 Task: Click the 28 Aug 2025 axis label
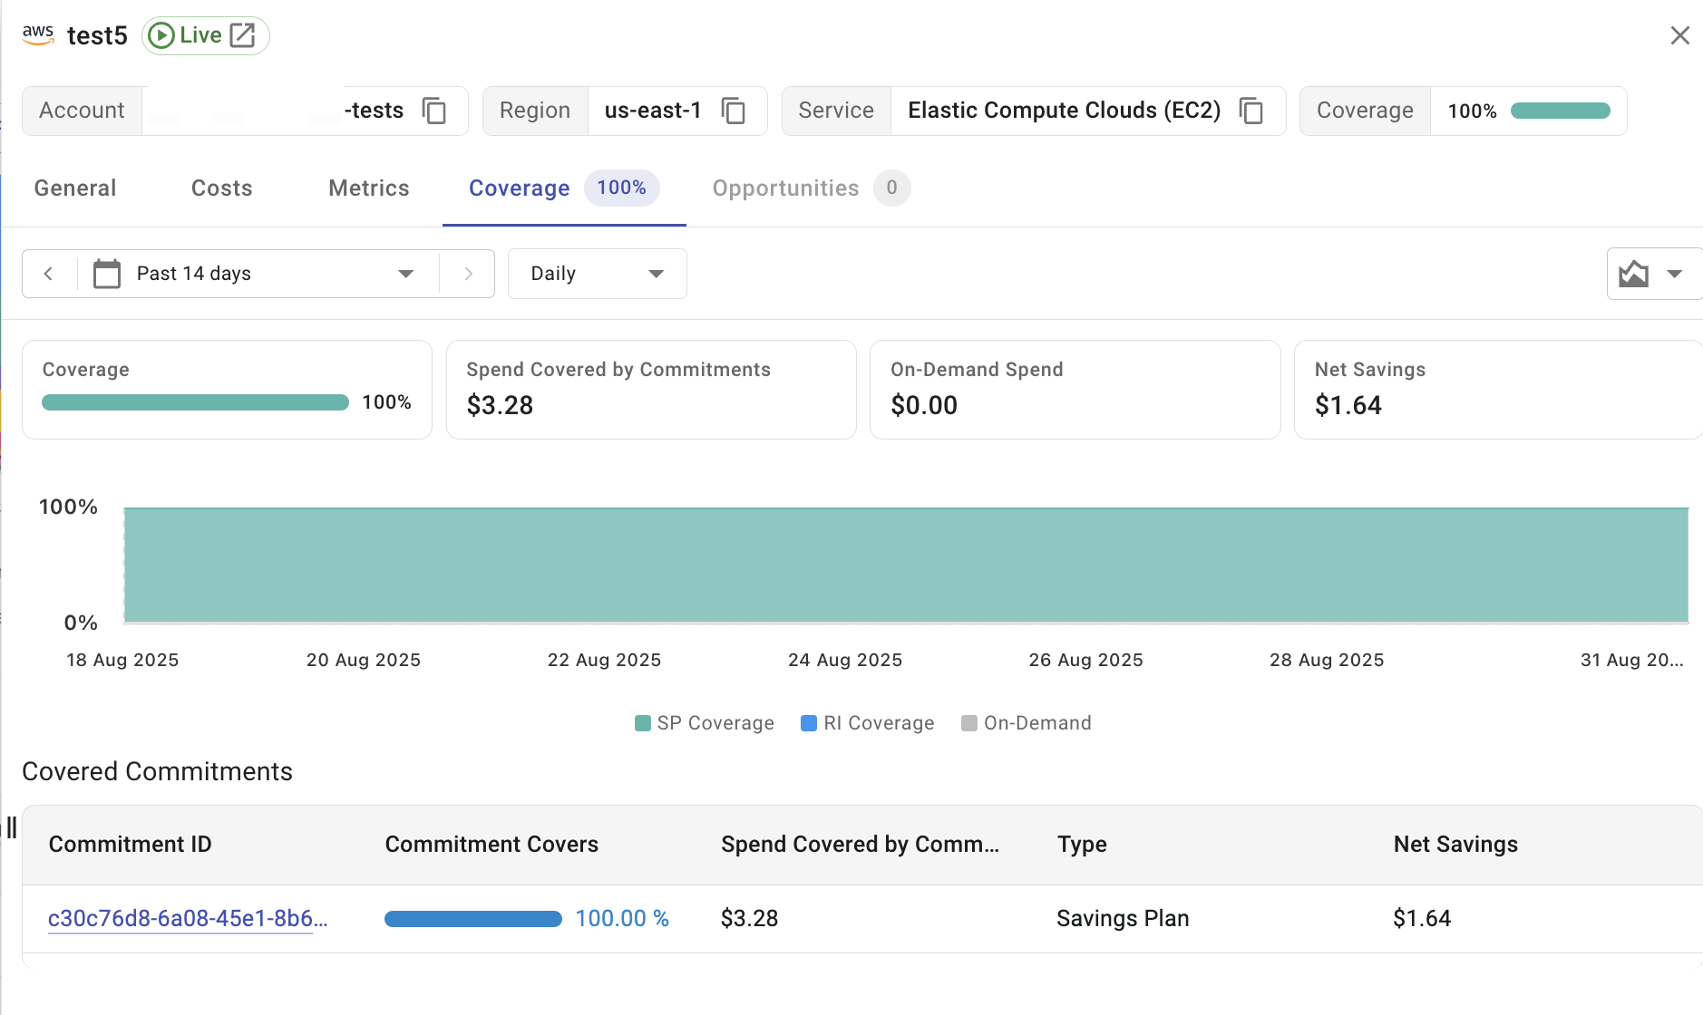pyautogui.click(x=1327, y=660)
